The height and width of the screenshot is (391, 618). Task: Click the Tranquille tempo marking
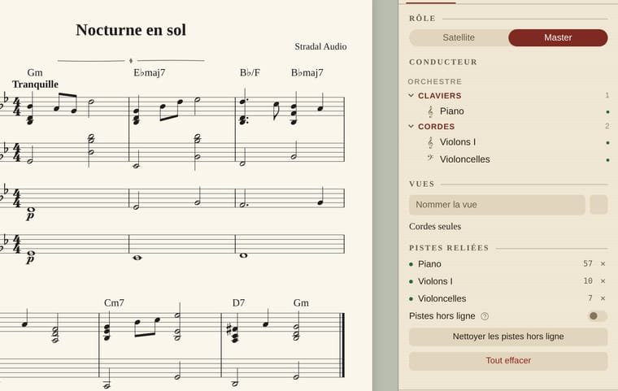point(35,85)
